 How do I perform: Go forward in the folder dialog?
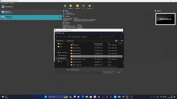coord(60,37)
